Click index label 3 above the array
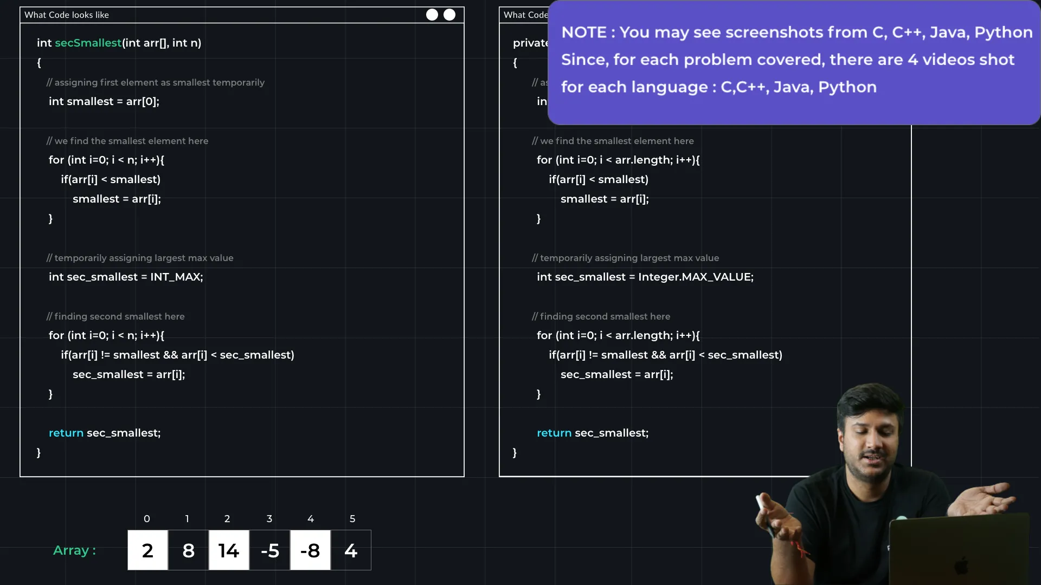The height and width of the screenshot is (585, 1041). point(269,519)
